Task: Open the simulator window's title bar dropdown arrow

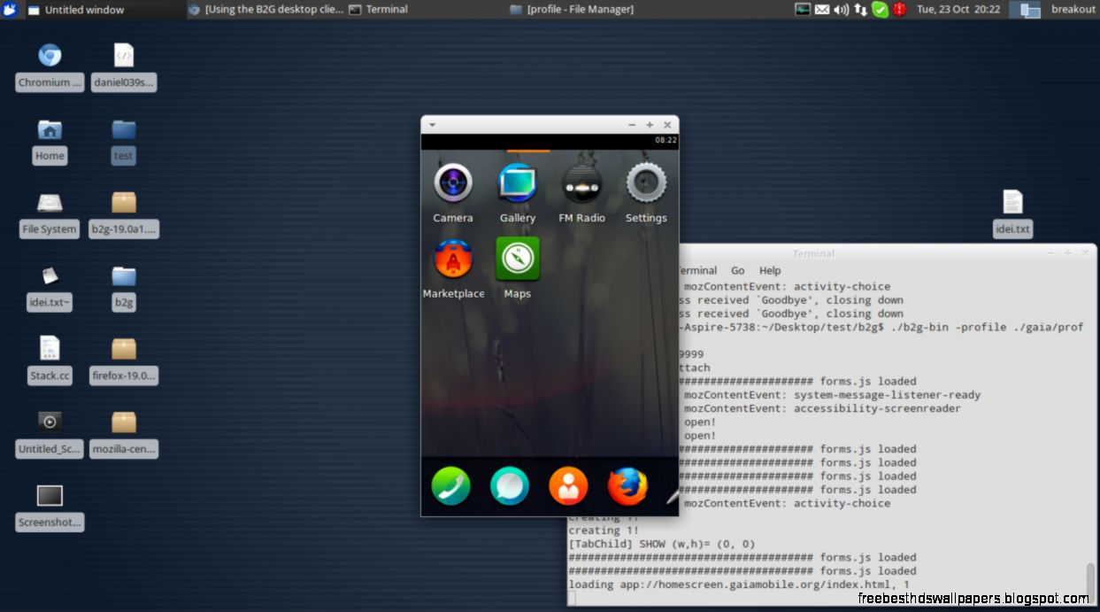Action: [x=432, y=124]
